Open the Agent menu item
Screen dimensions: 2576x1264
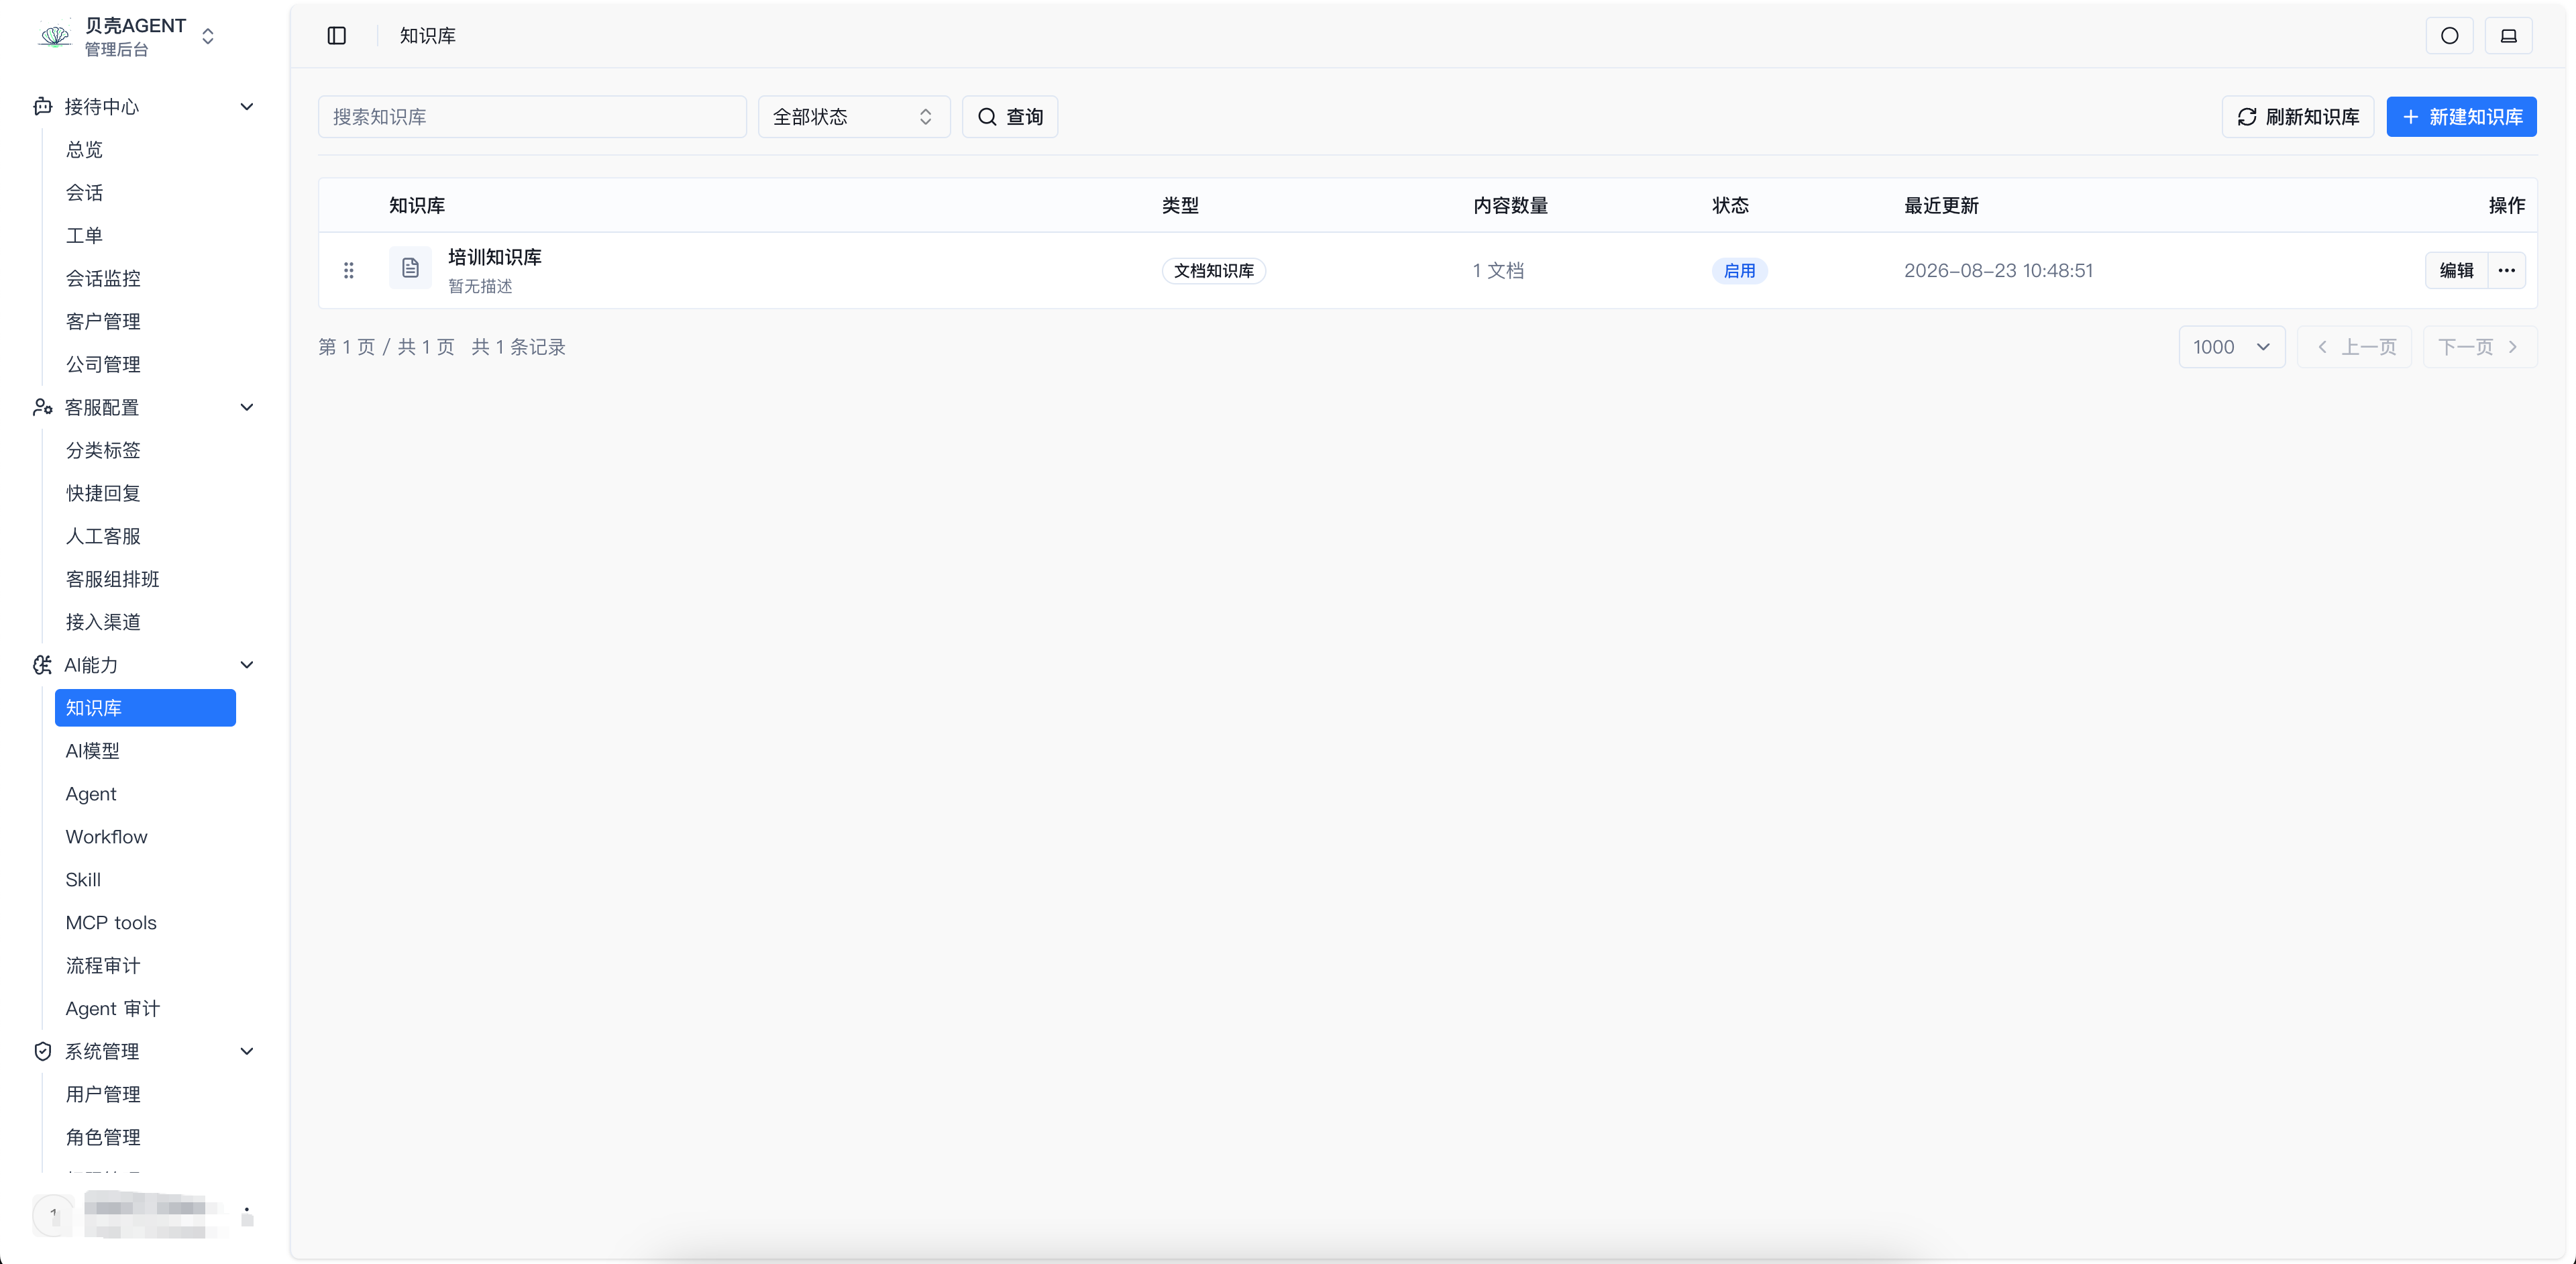click(x=145, y=794)
